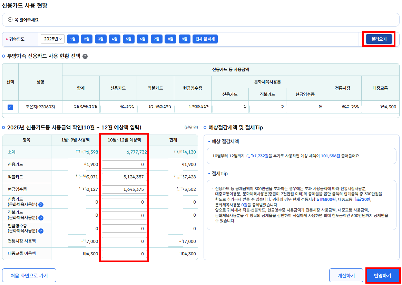This screenshot has height=285, width=402.
Task: Click the 전체 월 해제 button
Action: tap(204, 39)
